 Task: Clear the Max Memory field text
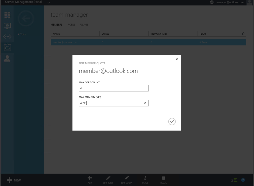tap(145, 103)
